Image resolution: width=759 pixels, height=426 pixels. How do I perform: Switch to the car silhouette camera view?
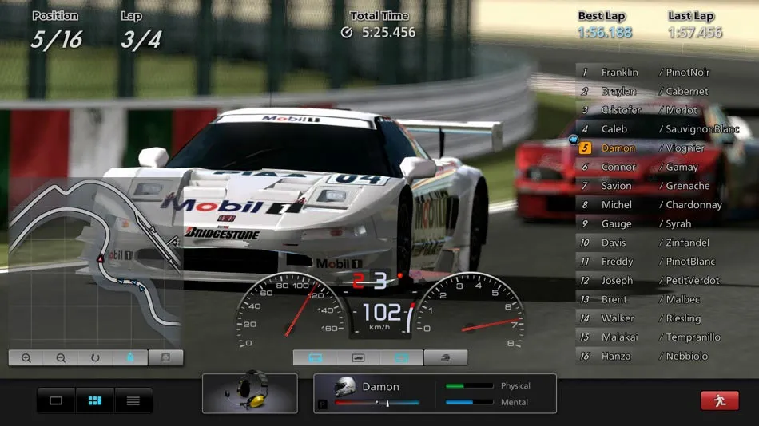point(358,358)
